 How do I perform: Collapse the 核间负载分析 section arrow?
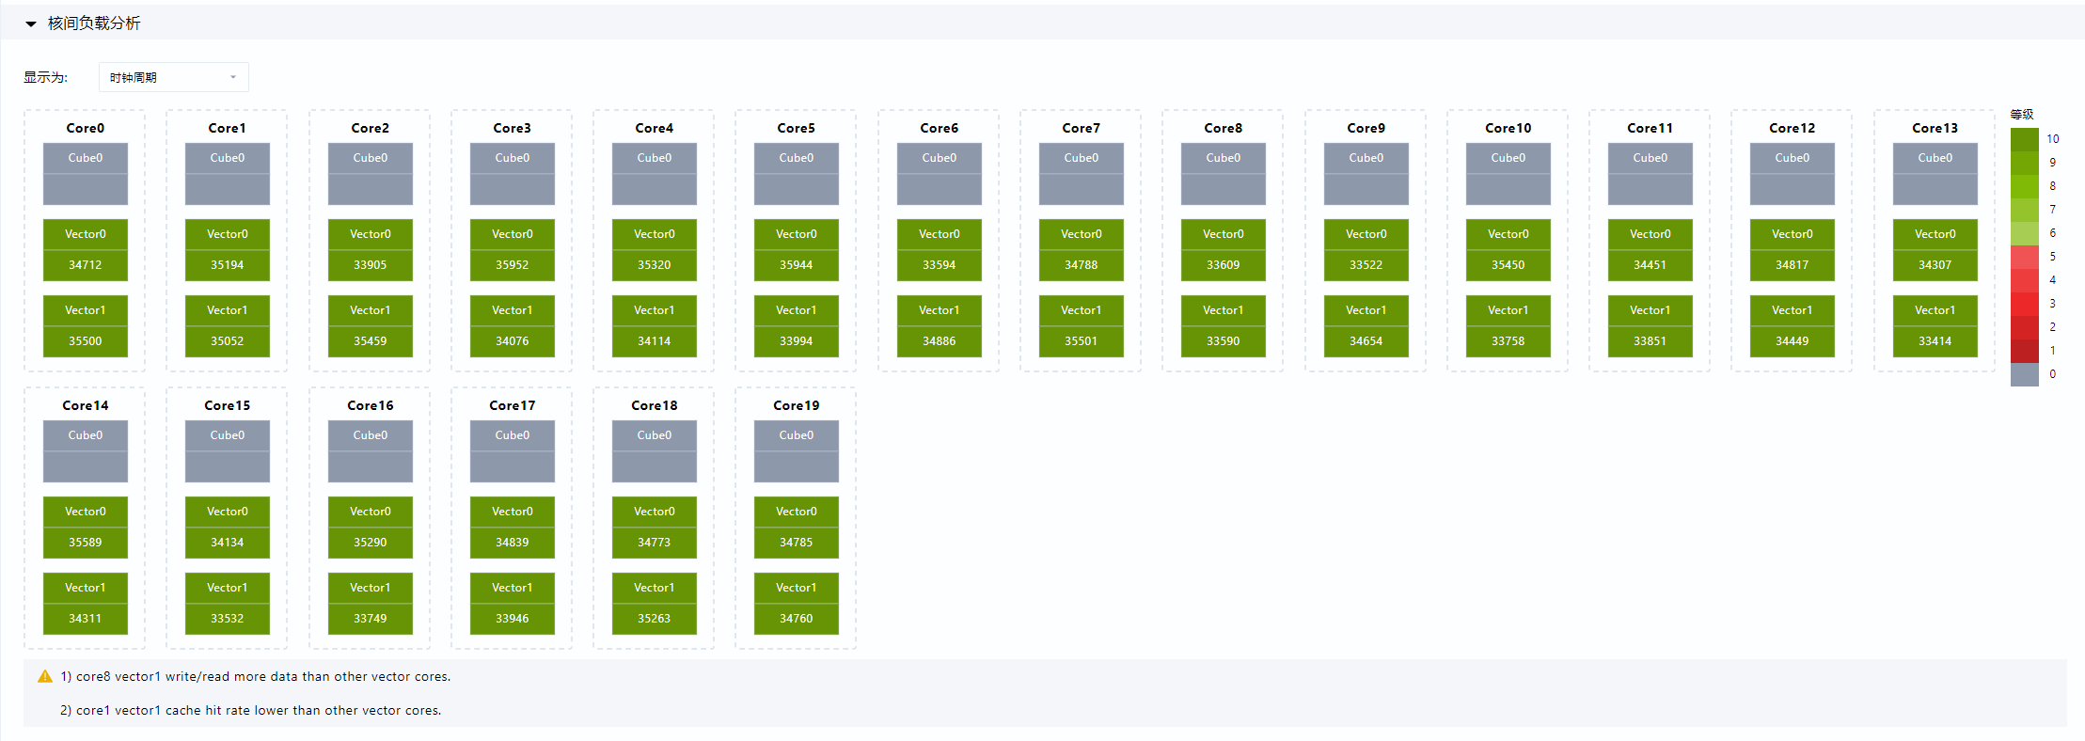tap(30, 24)
